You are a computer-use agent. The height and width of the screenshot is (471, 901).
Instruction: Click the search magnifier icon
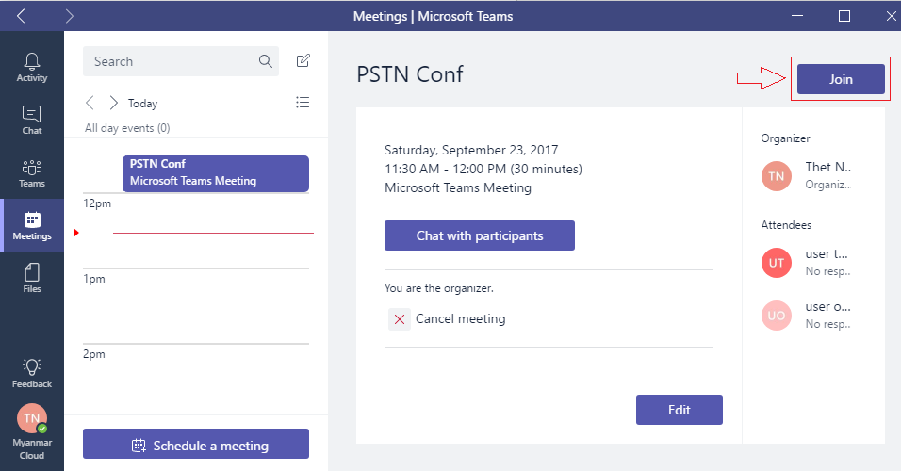(265, 61)
